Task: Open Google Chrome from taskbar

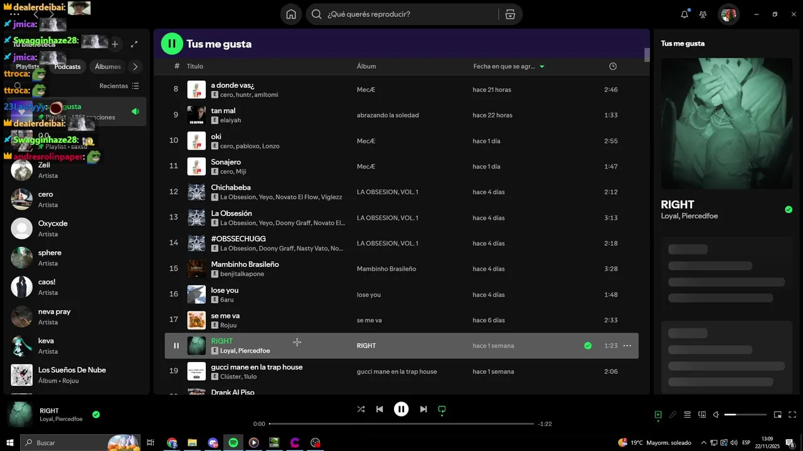Action: click(172, 442)
